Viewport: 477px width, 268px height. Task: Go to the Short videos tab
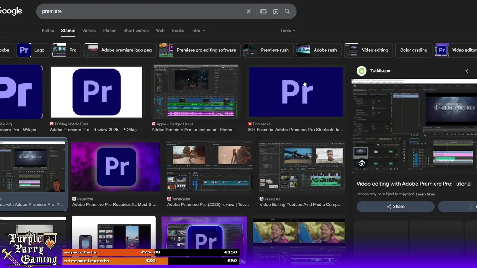click(136, 31)
